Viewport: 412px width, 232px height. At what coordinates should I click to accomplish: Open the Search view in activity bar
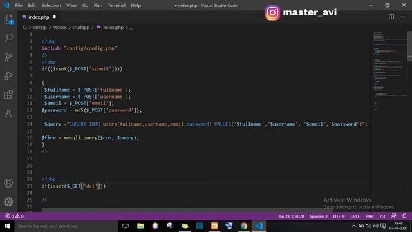[8, 37]
